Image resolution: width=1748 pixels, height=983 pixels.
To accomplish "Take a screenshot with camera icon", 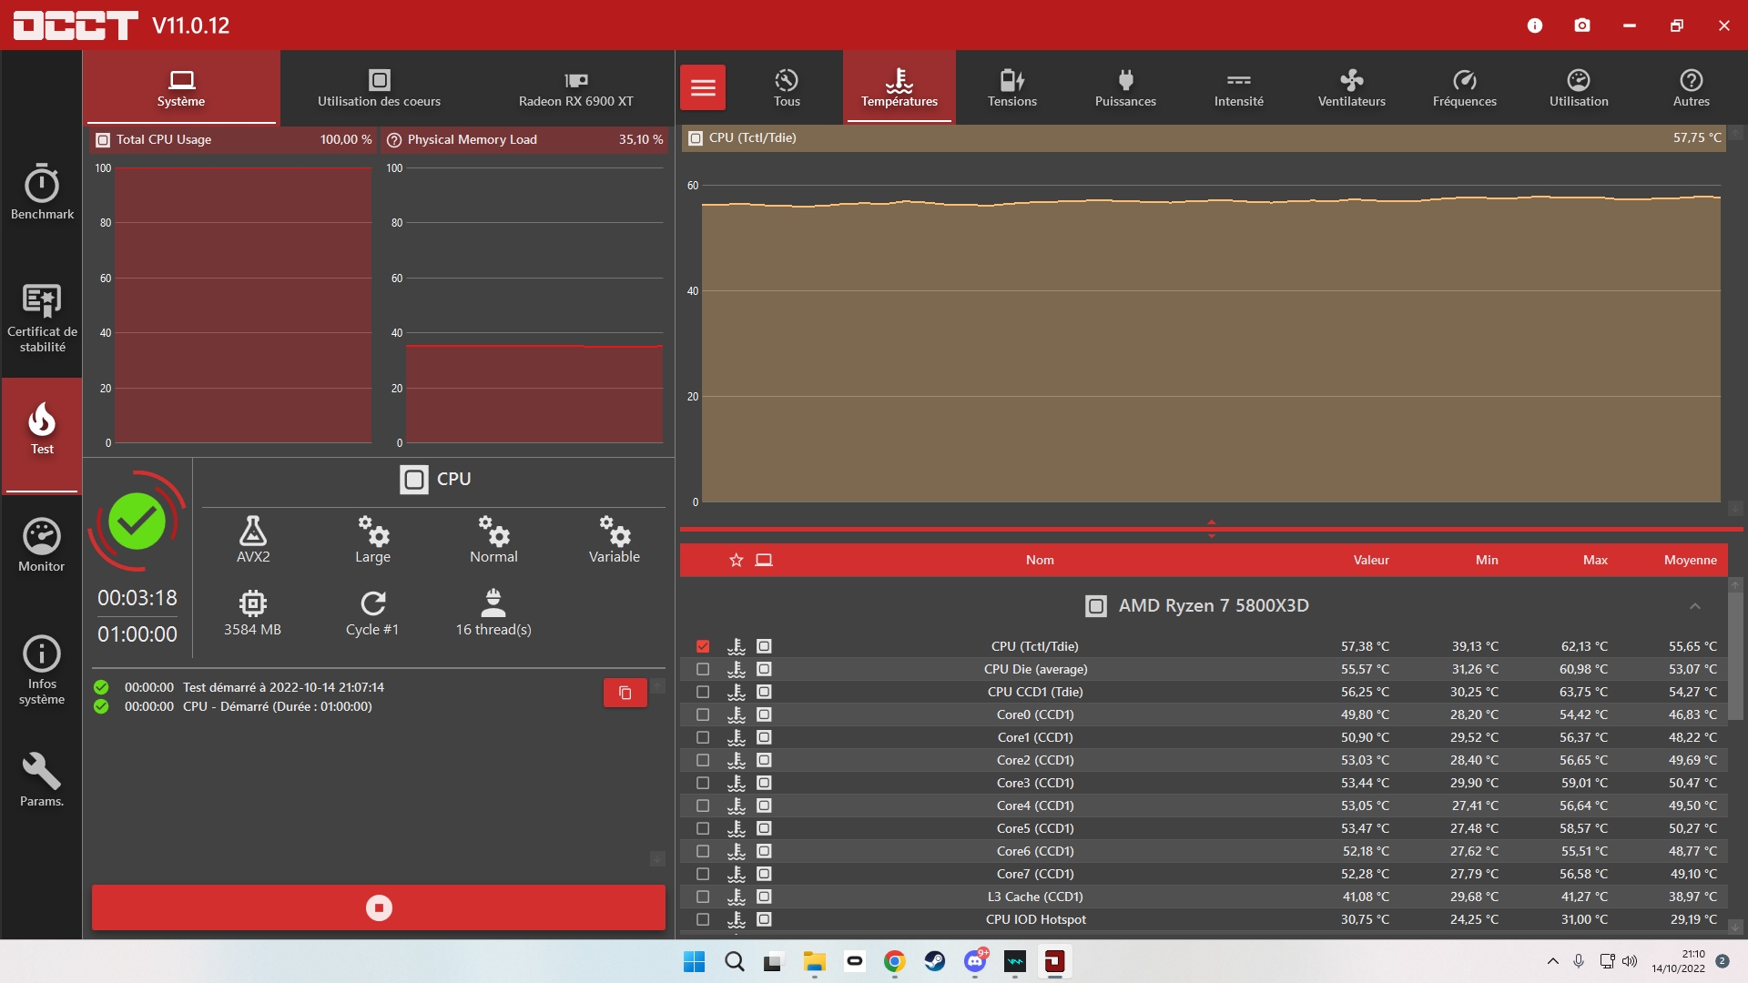I will click(x=1582, y=25).
